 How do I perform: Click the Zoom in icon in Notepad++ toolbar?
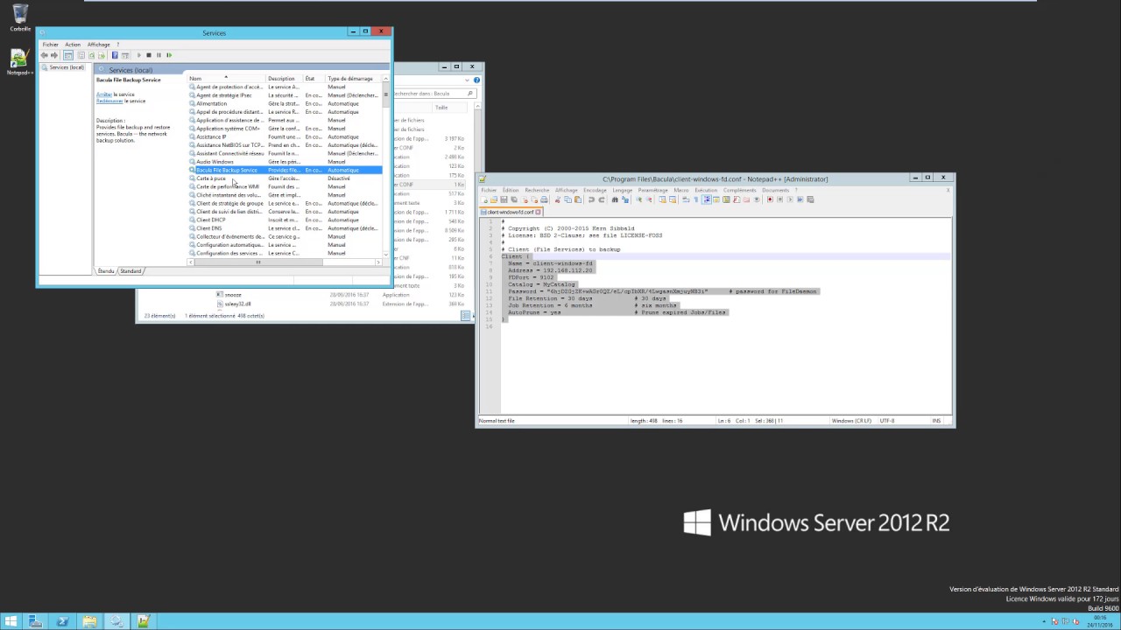click(x=639, y=199)
